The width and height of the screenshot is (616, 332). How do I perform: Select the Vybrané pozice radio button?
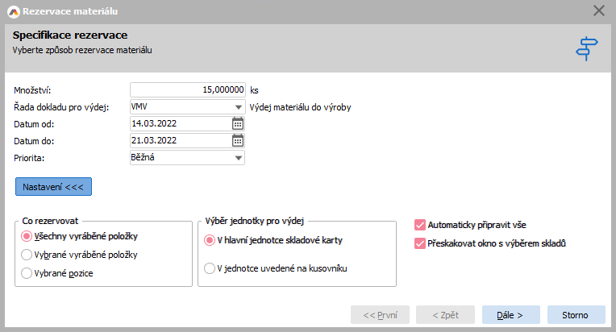27,273
